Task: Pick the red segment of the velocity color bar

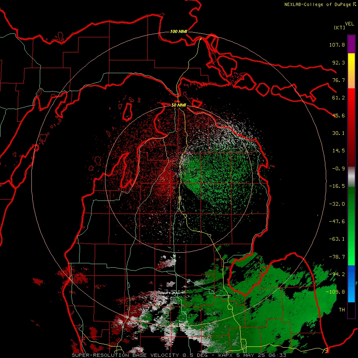Action: [351, 127]
